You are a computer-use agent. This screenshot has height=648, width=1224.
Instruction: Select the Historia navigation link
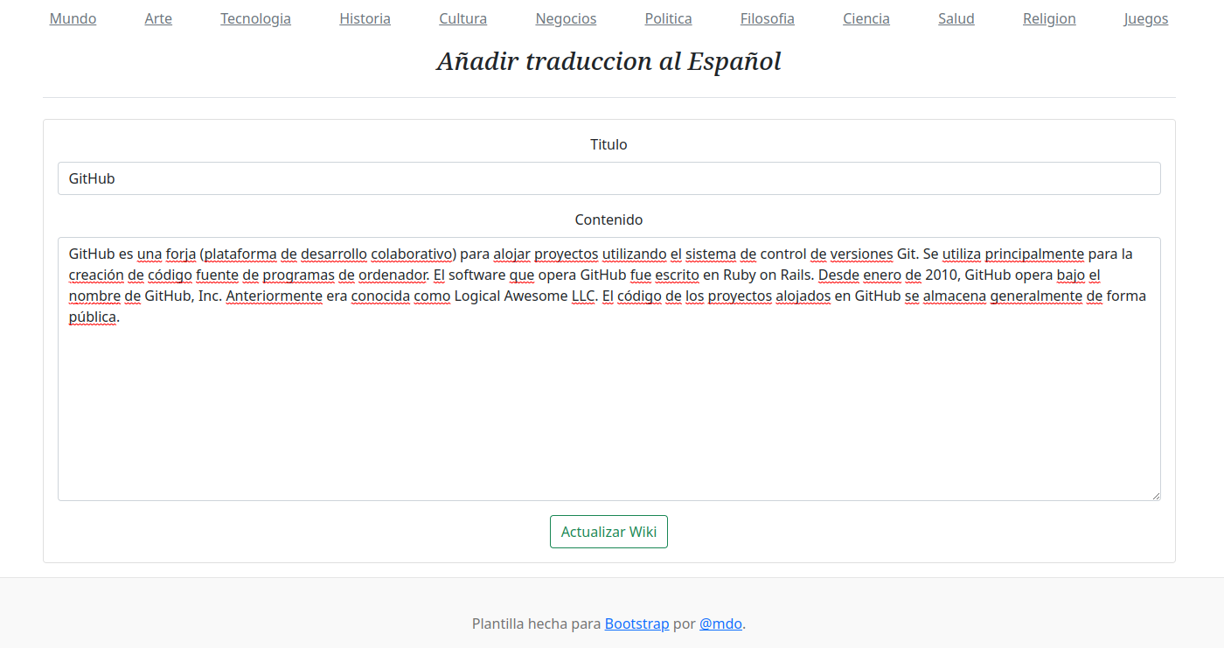tap(365, 18)
